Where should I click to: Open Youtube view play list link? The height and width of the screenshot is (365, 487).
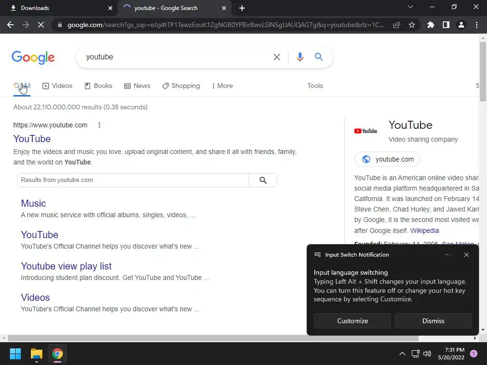66,266
